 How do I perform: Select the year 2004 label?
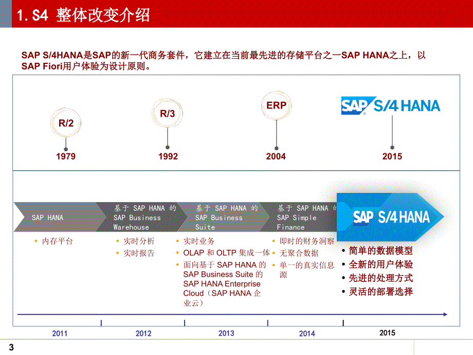(x=276, y=156)
